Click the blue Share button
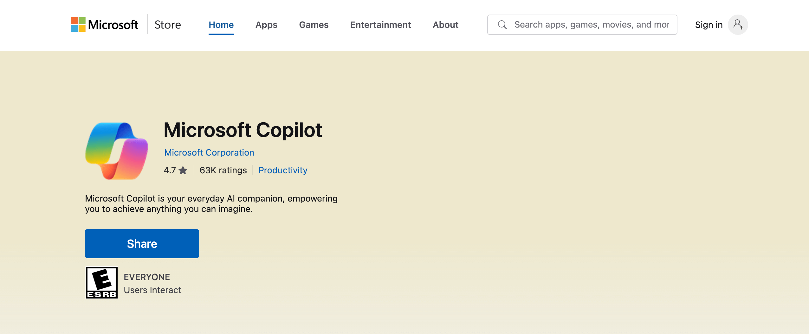Image resolution: width=809 pixels, height=334 pixels. (142, 244)
